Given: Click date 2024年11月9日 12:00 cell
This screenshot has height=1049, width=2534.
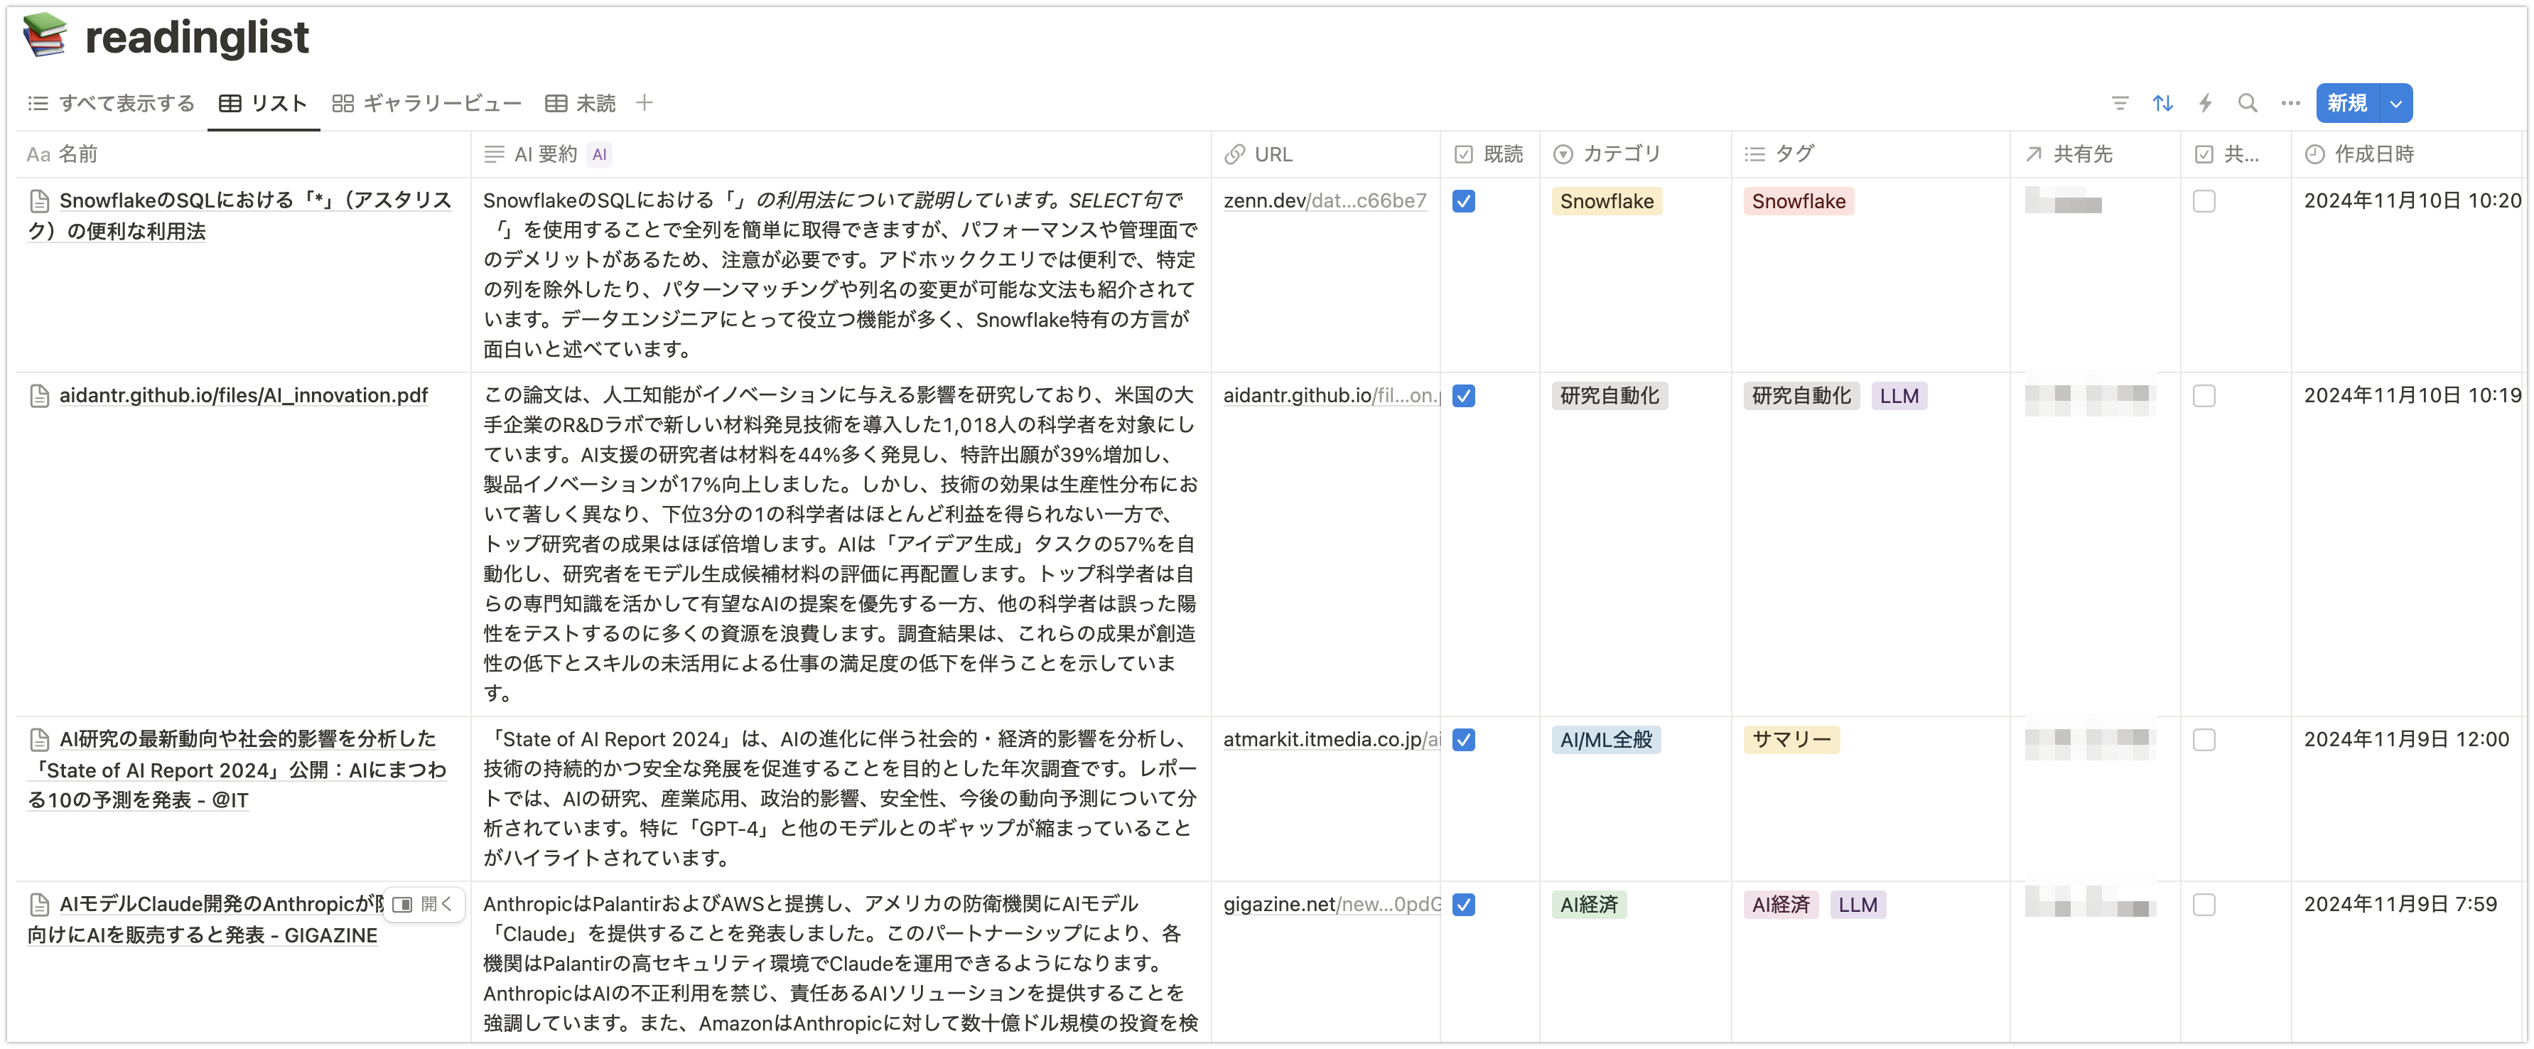Looking at the screenshot, I should coord(2406,740).
